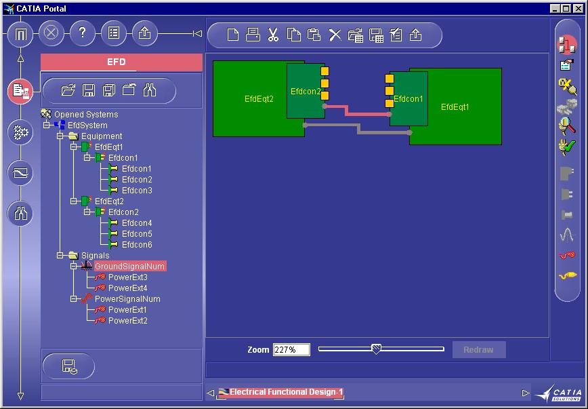Screen dimensions: 588x409
Task: Create a new document with blank page icon
Action: tap(233, 35)
